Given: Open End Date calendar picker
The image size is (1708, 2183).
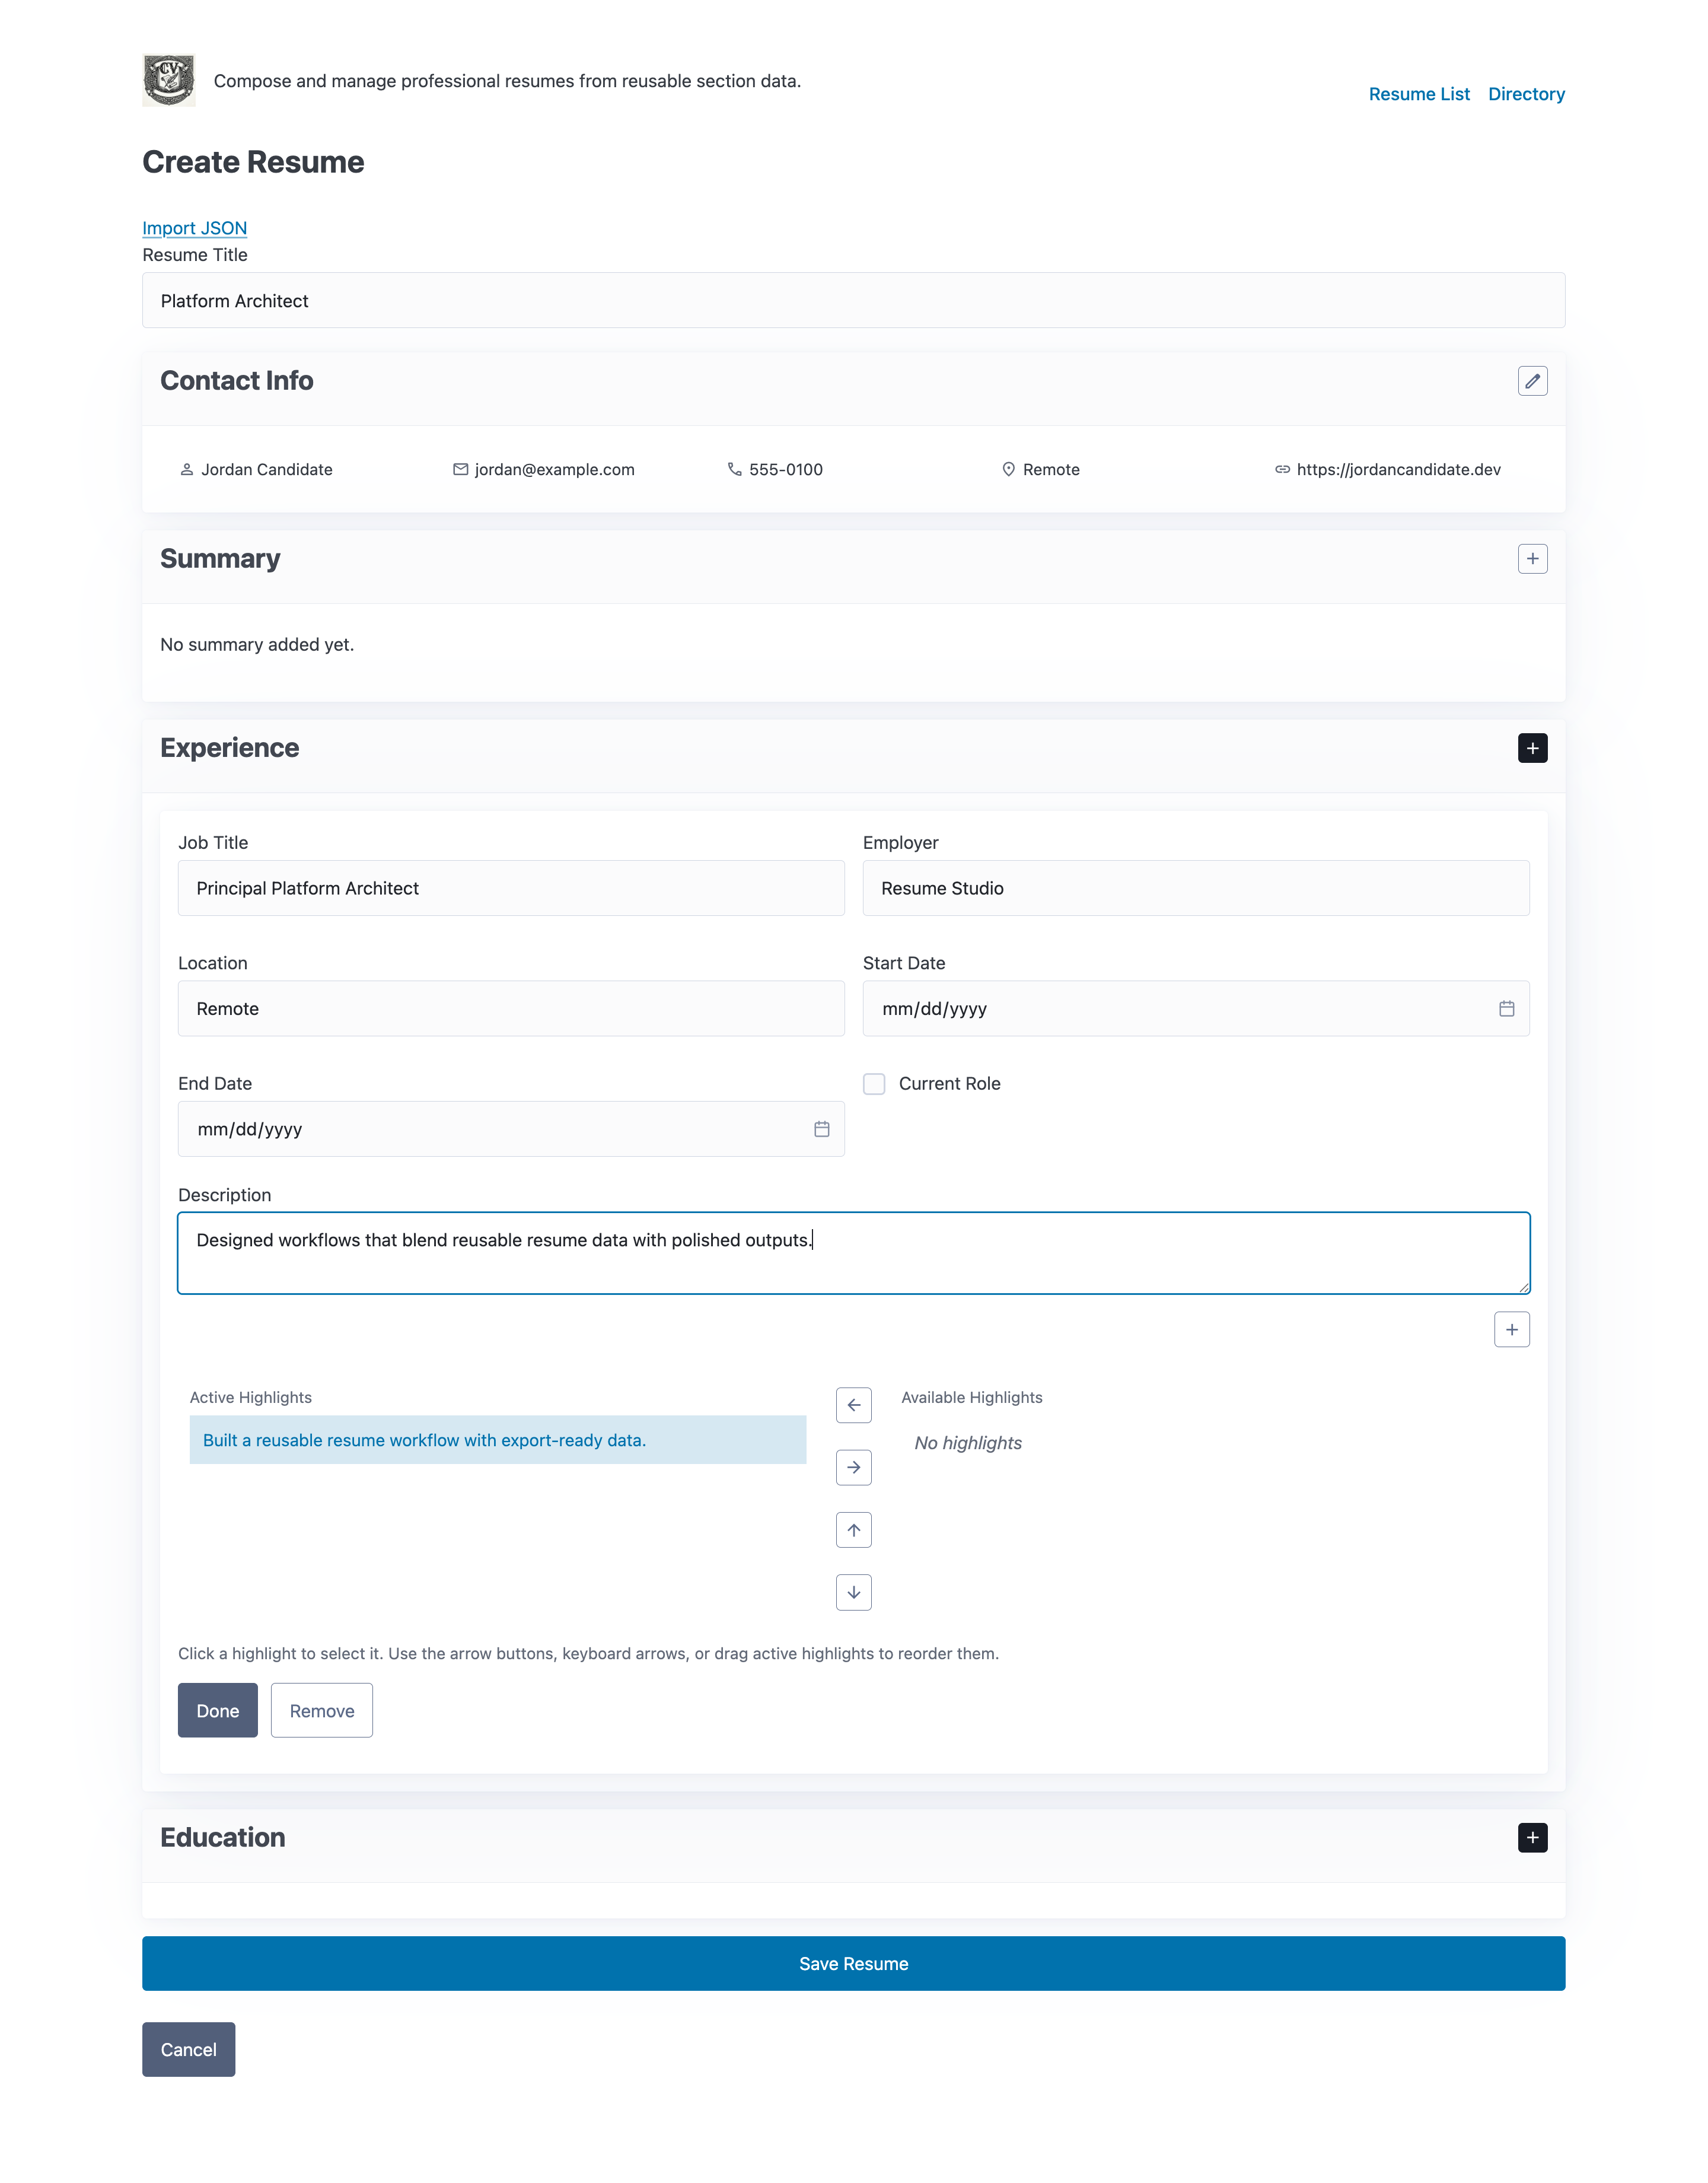Looking at the screenshot, I should (x=821, y=1129).
